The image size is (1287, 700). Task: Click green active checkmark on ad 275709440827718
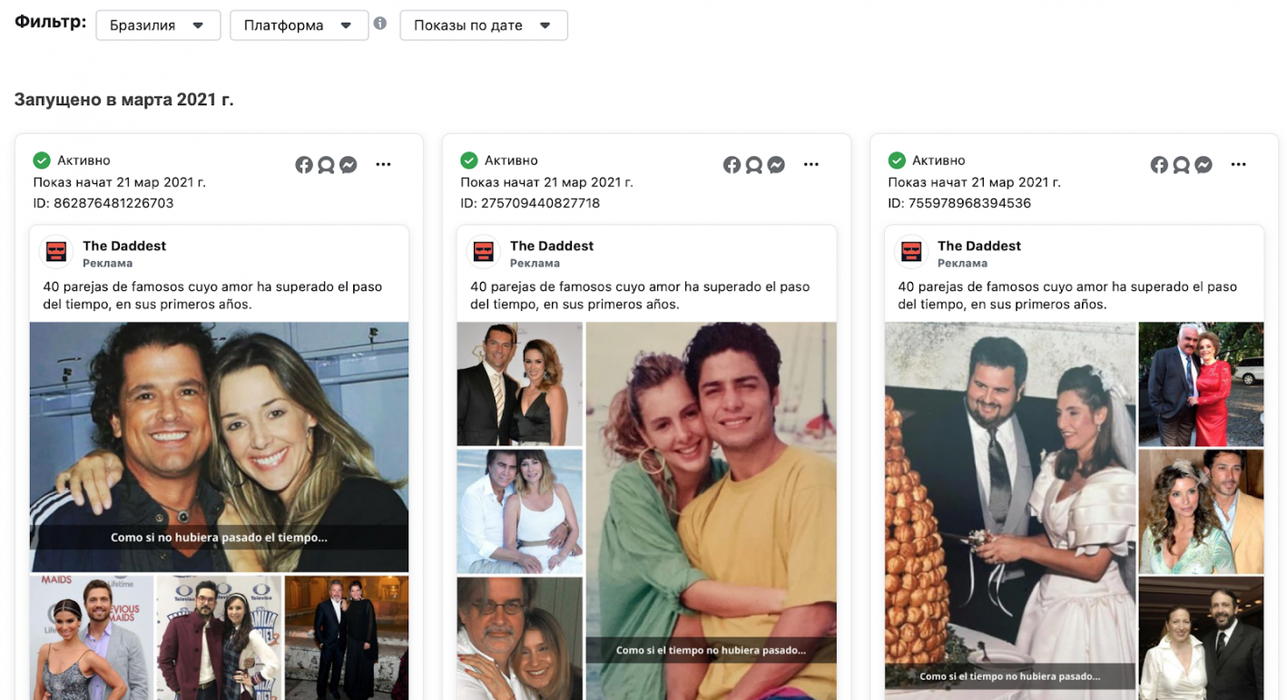pos(468,160)
